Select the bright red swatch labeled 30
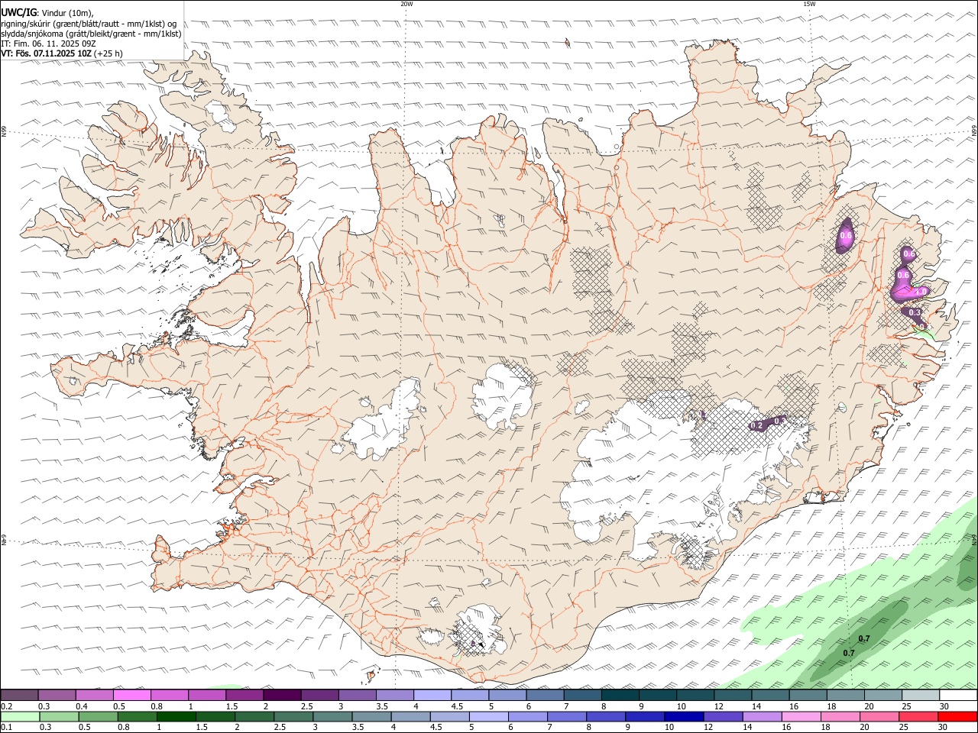Viewport: 978px width, 733px height. tap(957, 717)
